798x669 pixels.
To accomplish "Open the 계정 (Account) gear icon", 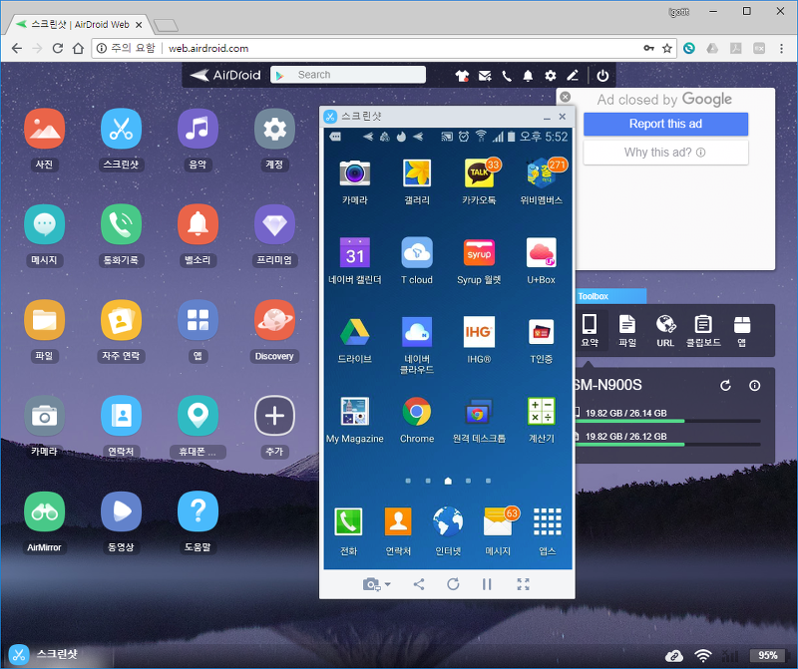I will (x=274, y=129).
